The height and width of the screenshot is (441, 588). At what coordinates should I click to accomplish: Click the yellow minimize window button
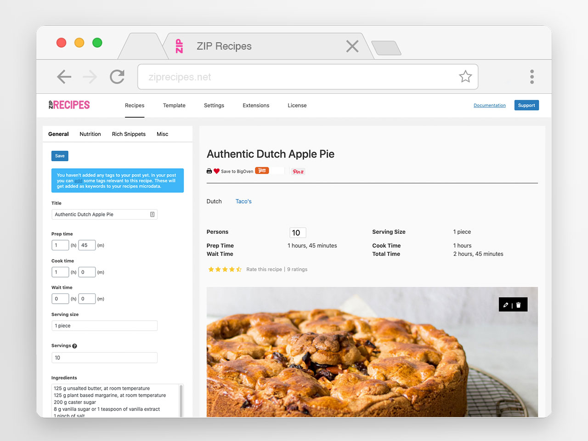(x=79, y=43)
